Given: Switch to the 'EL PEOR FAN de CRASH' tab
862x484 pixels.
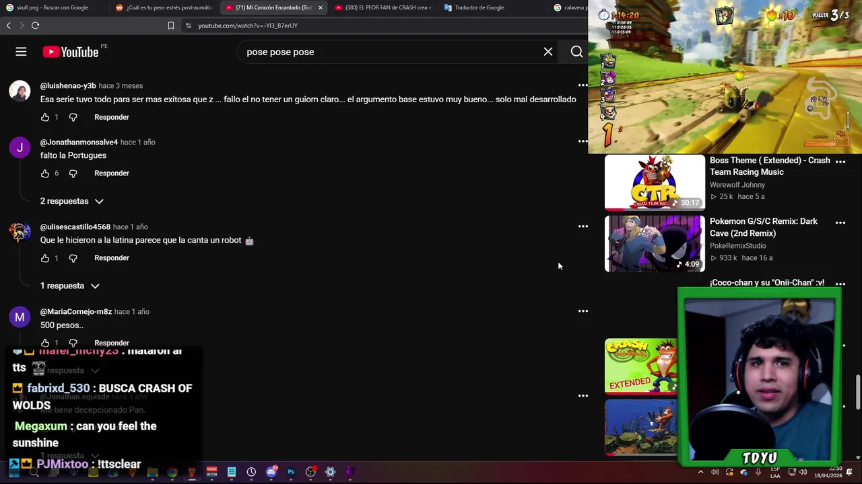Looking at the screenshot, I should click(x=383, y=7).
